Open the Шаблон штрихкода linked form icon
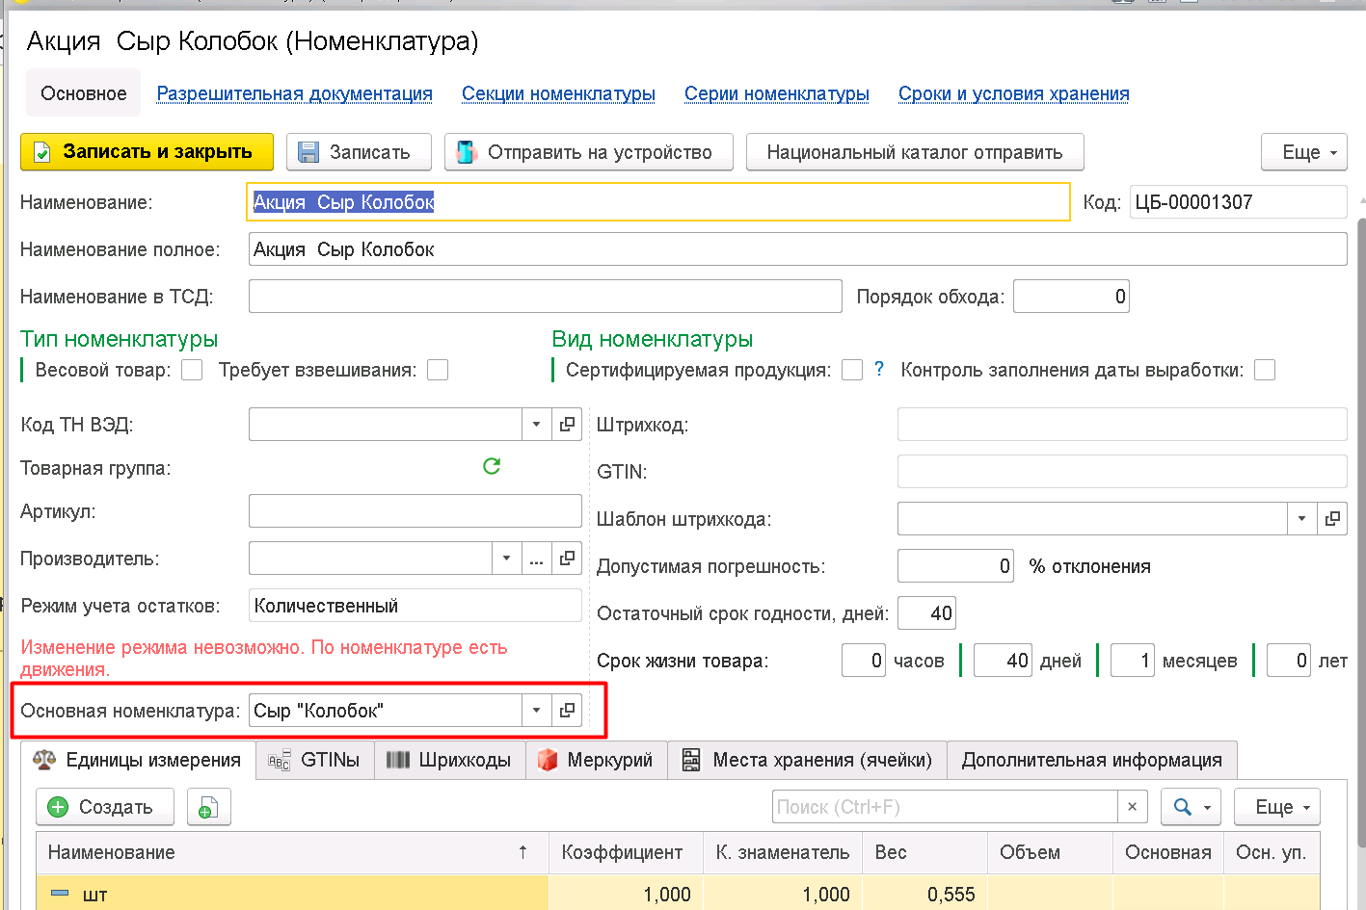The width and height of the screenshot is (1366, 910). pos(1332,519)
